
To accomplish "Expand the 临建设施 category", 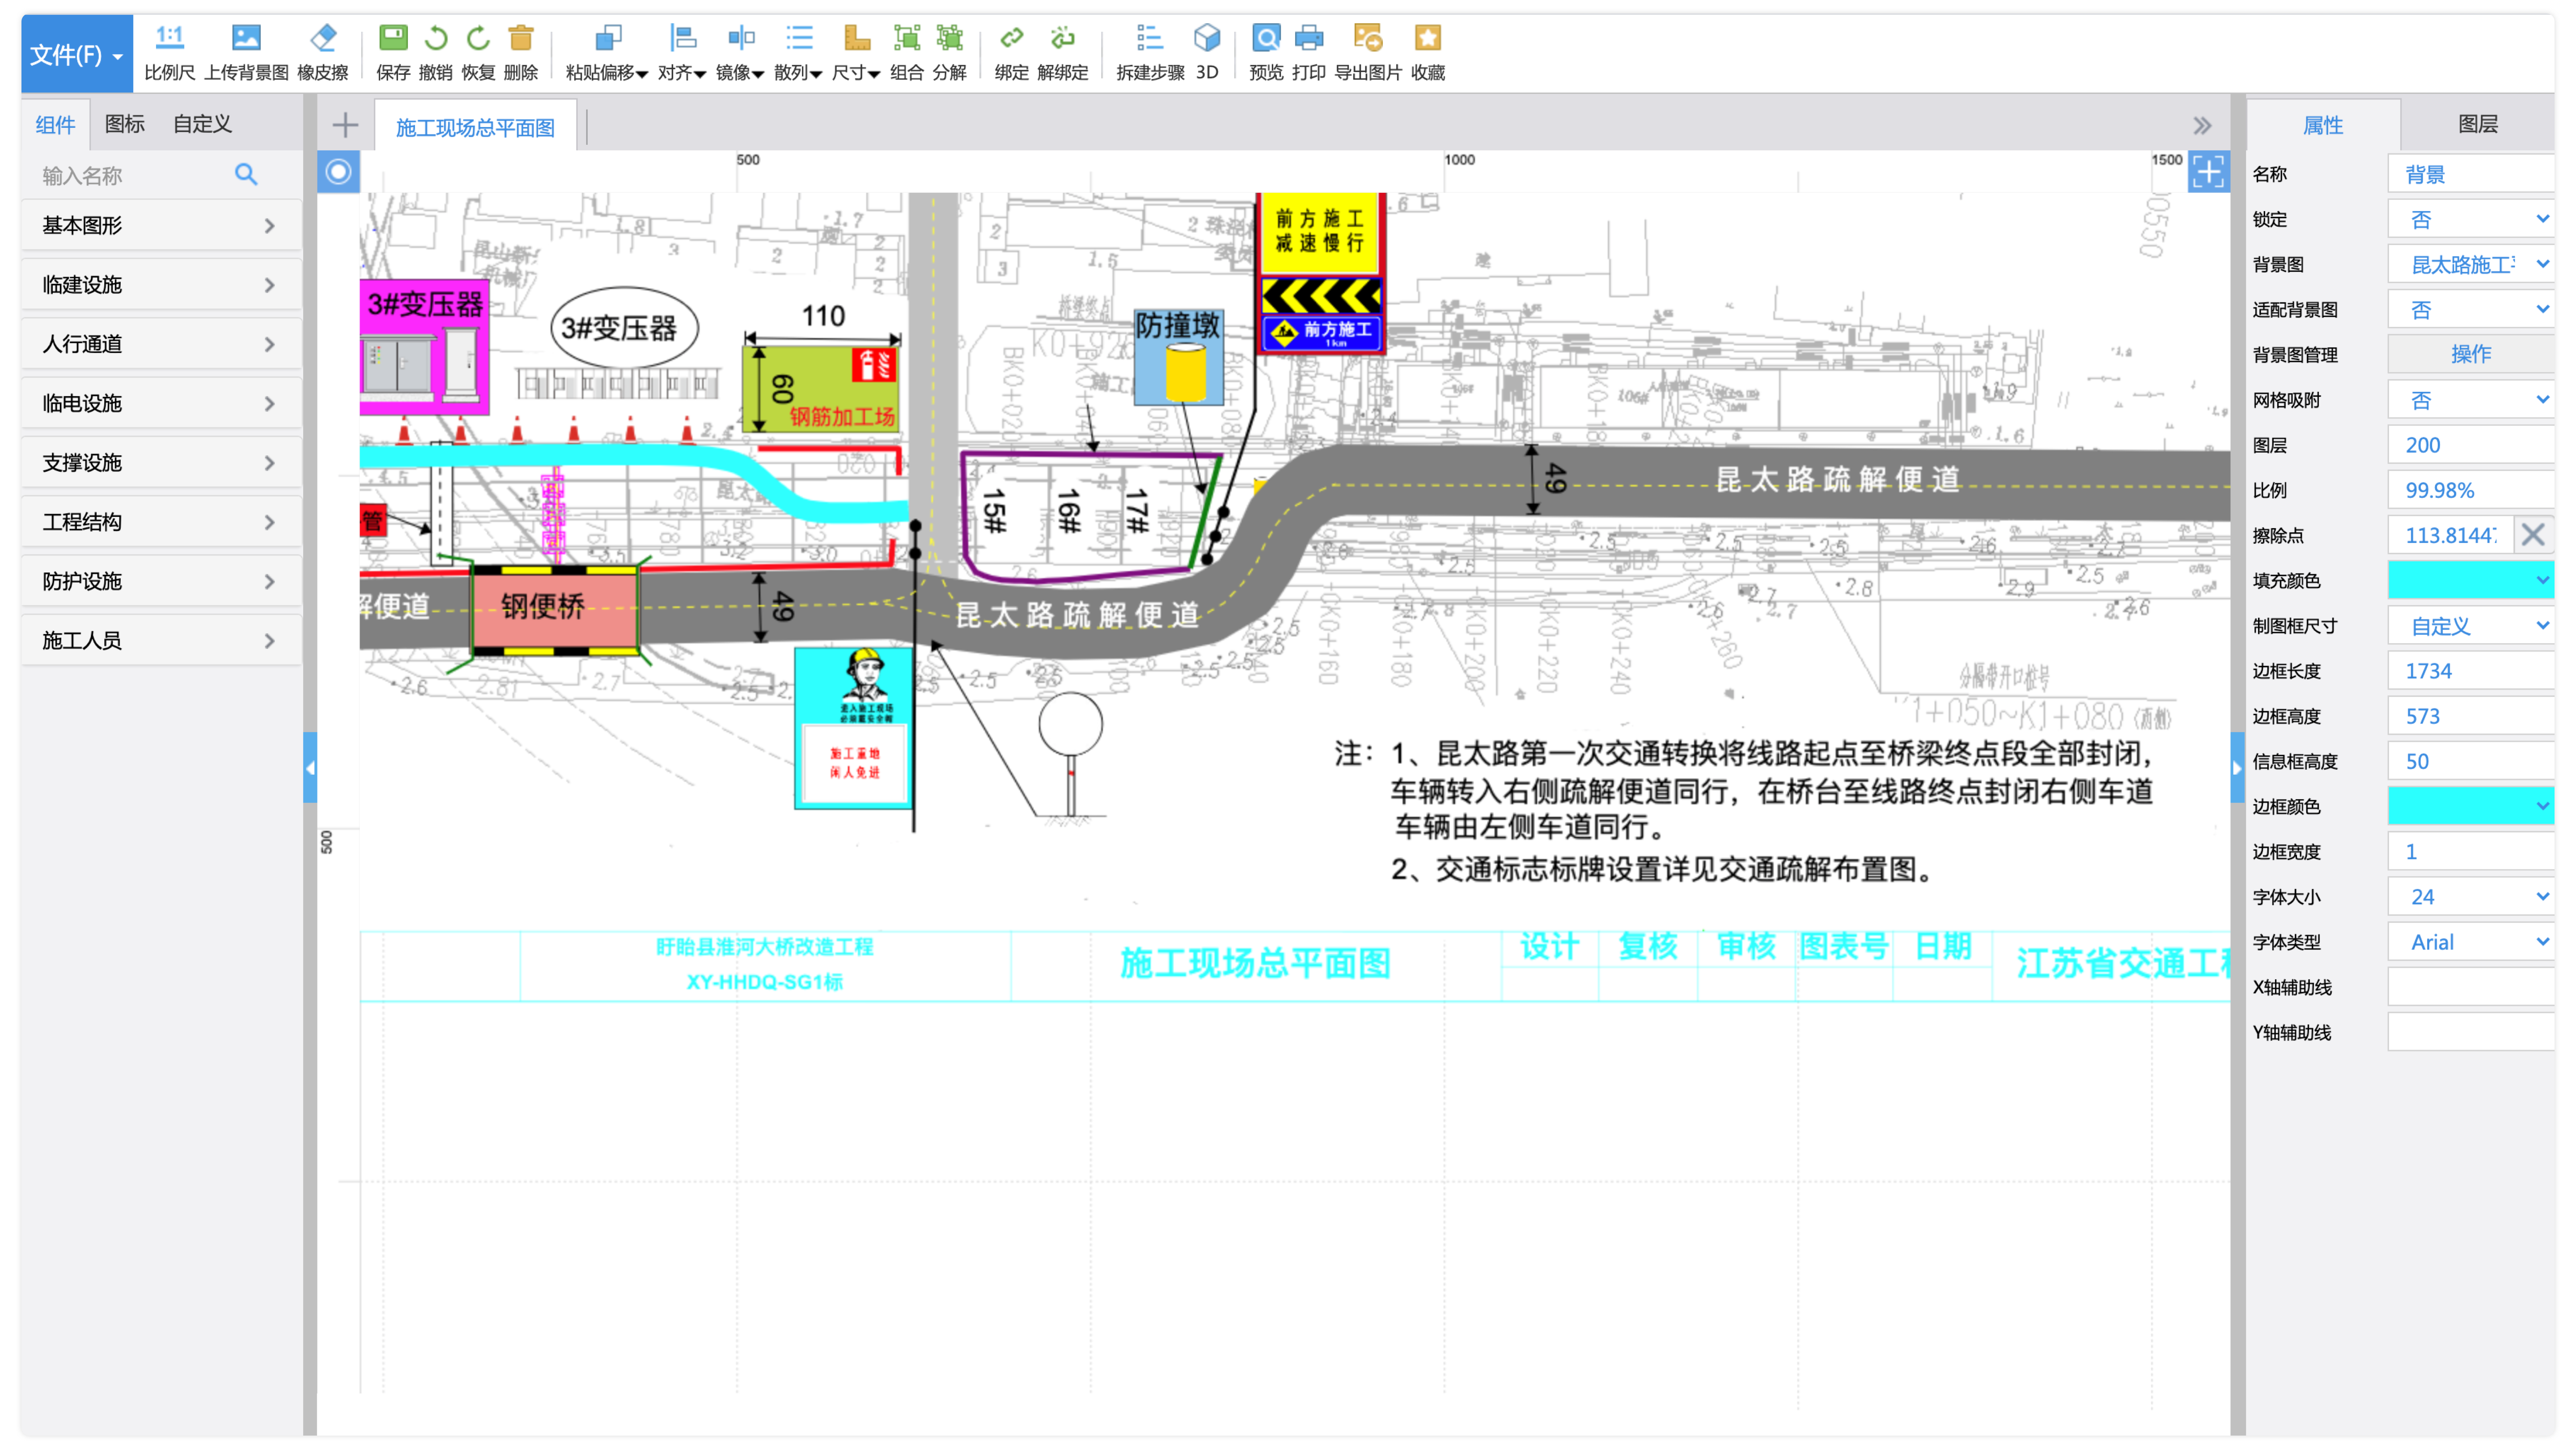I will point(160,285).
